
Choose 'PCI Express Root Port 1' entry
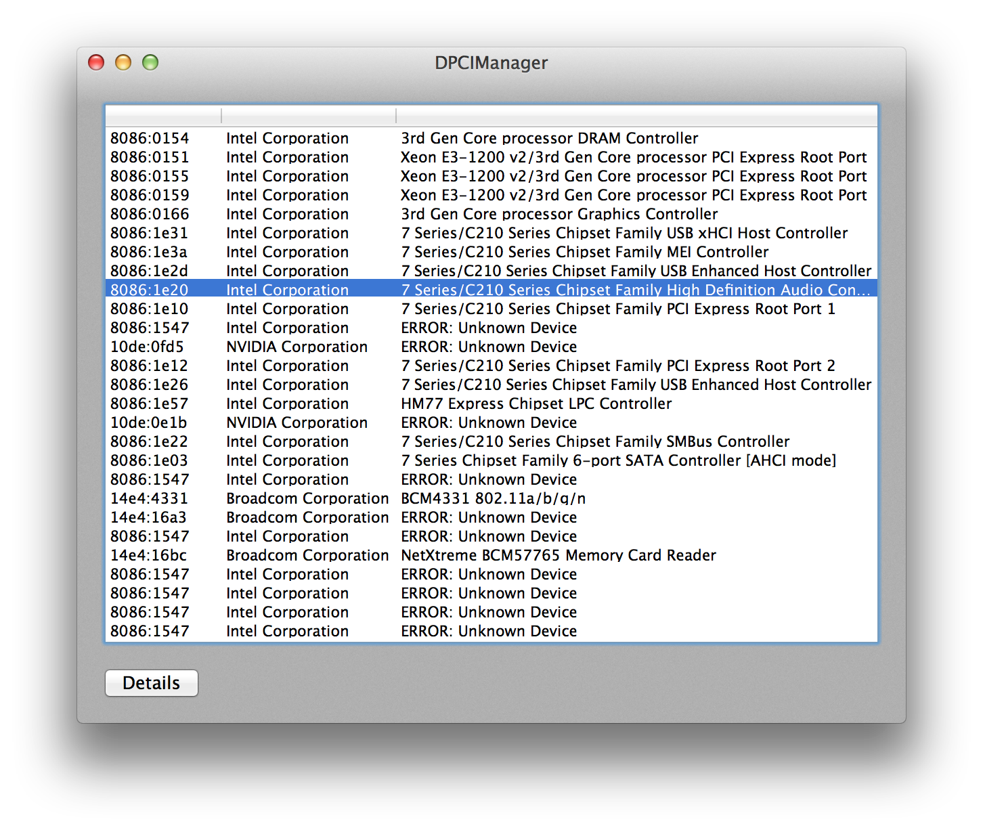618,309
